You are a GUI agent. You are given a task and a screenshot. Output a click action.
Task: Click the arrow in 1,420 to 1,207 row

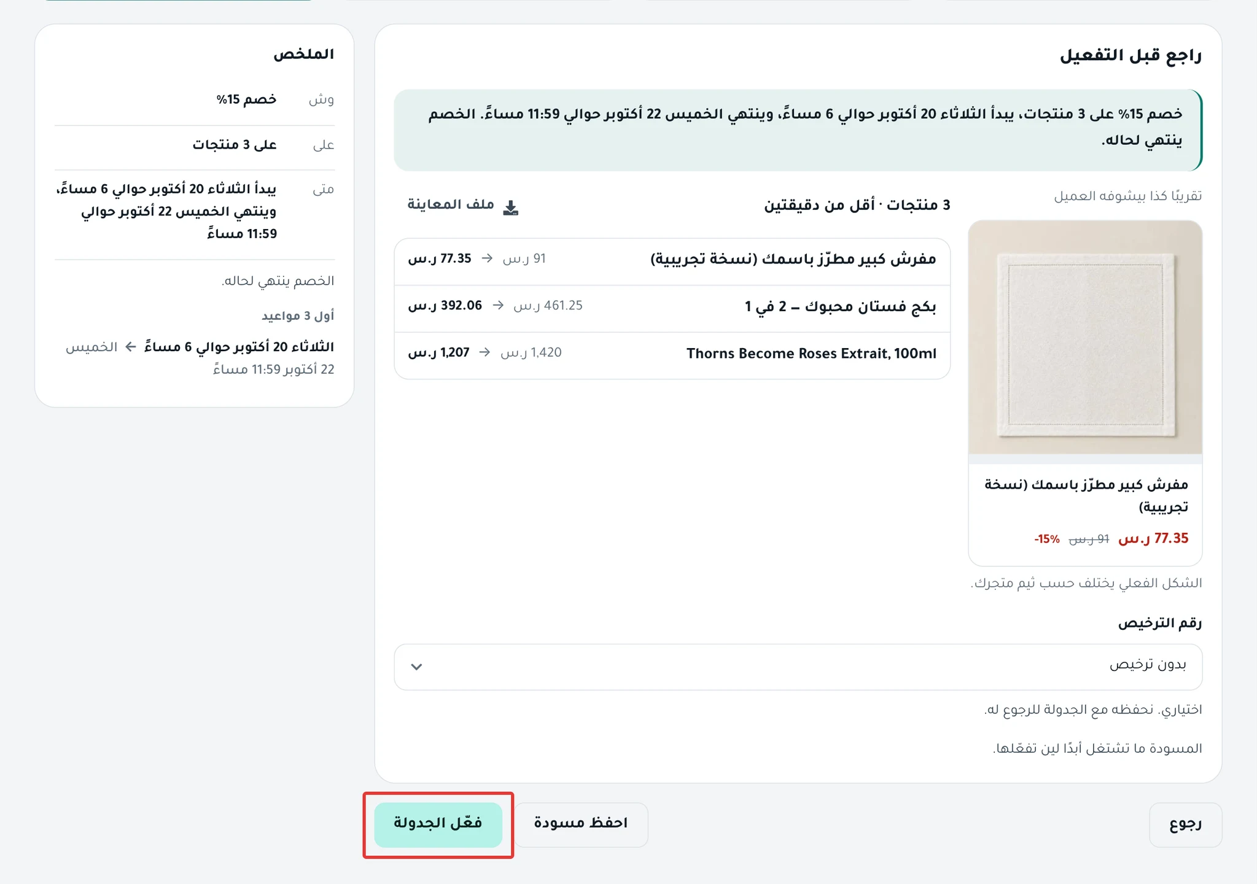485,353
